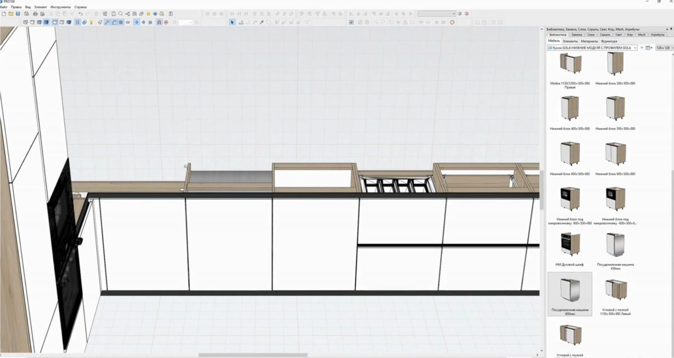Click the up-arrow parent folder button
This screenshot has height=358, width=674.
click(642, 48)
